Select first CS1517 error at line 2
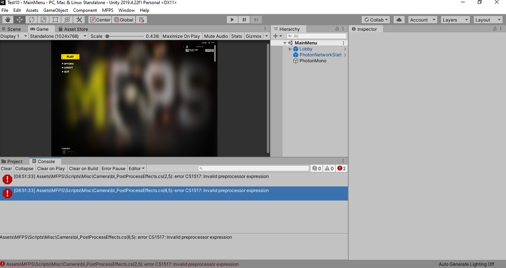This screenshot has width=506, height=268. [174, 180]
